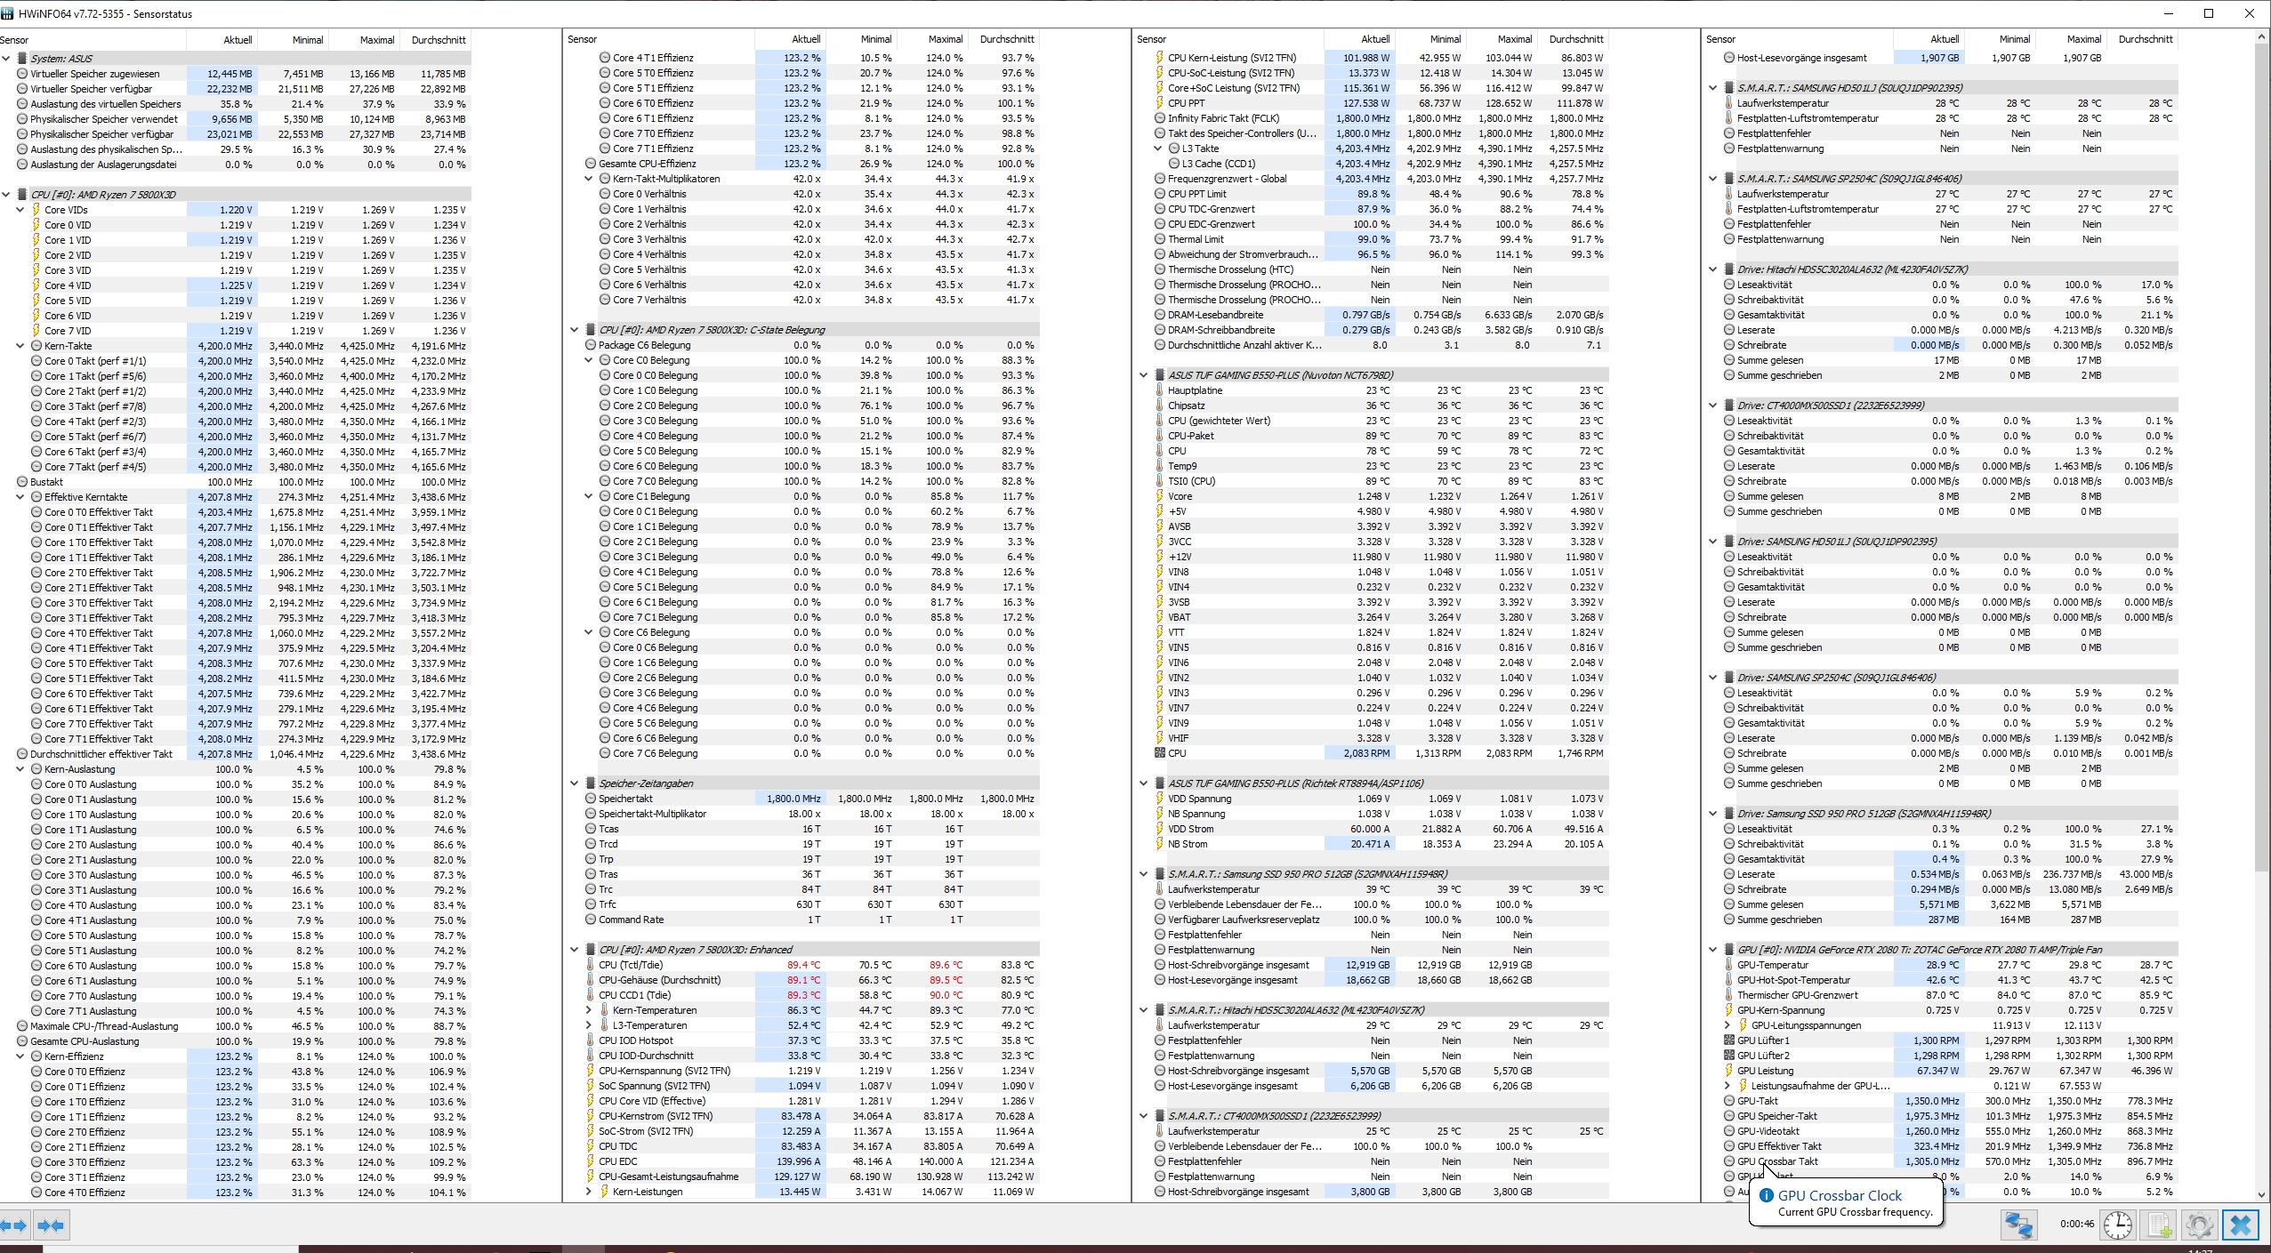Screen dimensions: 2271x1253
Task: Click the shrink columns arrows button
Action: tap(51, 1225)
